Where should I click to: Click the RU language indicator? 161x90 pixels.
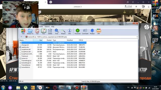click(128, 87)
